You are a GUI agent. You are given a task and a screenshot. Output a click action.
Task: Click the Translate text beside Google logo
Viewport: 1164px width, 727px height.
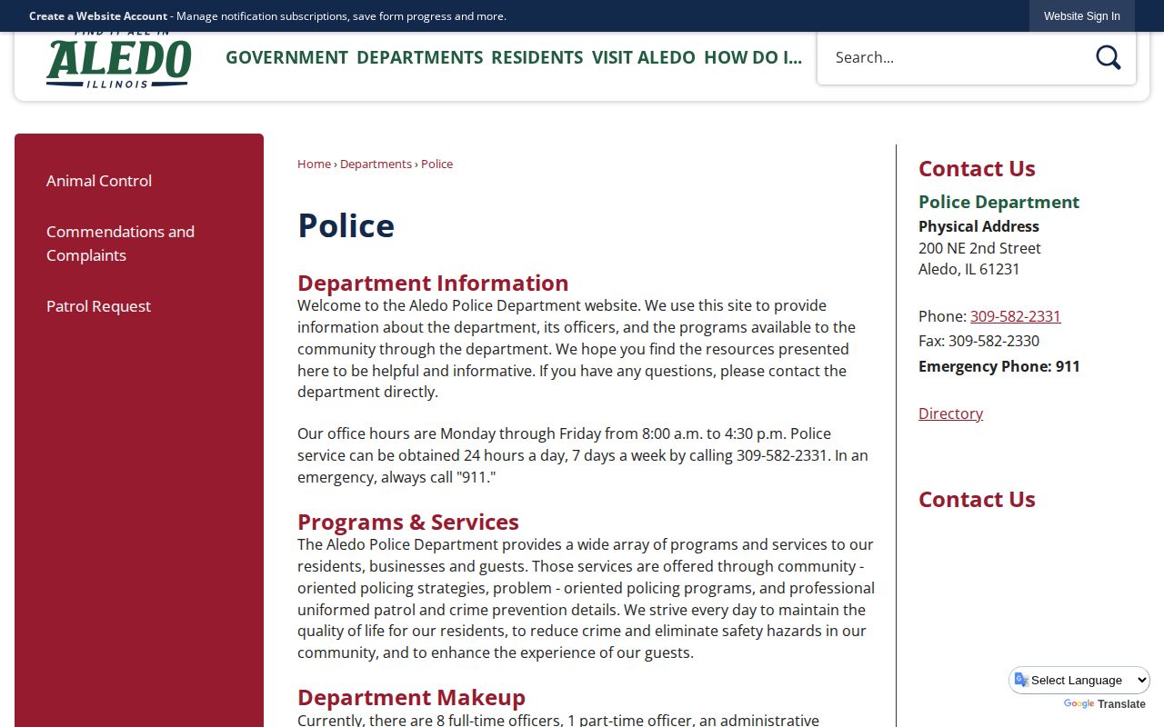(x=1121, y=704)
